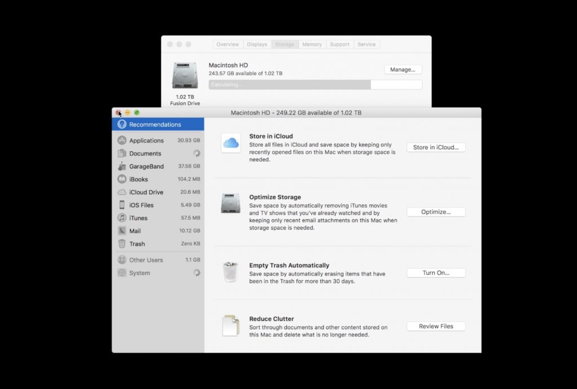Click the iOS Files phone icon
This screenshot has width=577, height=389.
(x=122, y=205)
